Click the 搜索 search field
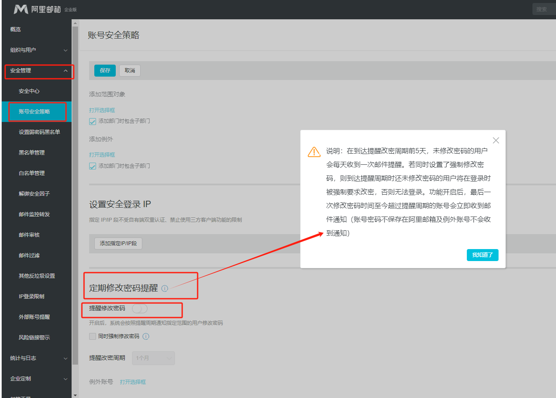 [543, 9]
